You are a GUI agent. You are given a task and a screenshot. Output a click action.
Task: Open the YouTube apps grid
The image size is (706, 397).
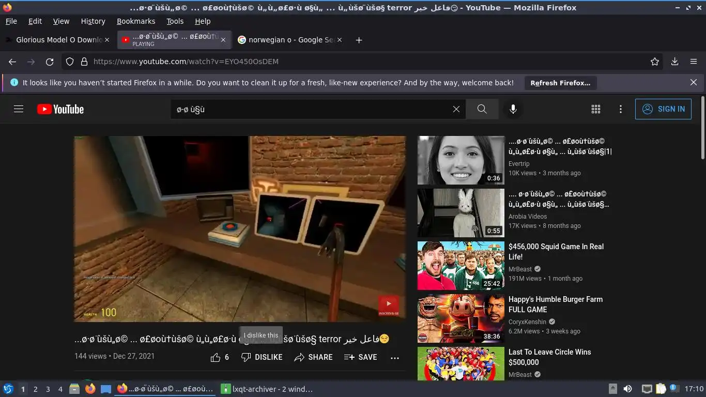pos(596,109)
